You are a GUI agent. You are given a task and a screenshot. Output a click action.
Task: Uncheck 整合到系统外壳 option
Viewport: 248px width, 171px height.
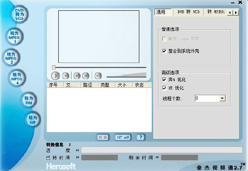pyautogui.click(x=164, y=51)
